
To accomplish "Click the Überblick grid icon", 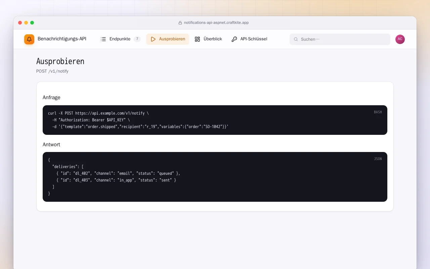I will tap(198, 39).
